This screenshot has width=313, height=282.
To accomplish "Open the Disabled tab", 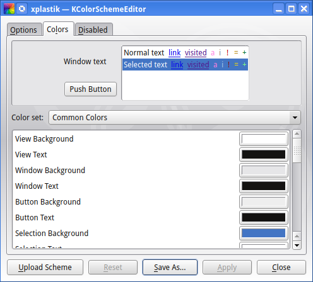I will (x=94, y=30).
